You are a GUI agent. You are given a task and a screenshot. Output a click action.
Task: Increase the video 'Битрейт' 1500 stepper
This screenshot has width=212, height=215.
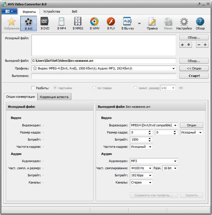150,138
